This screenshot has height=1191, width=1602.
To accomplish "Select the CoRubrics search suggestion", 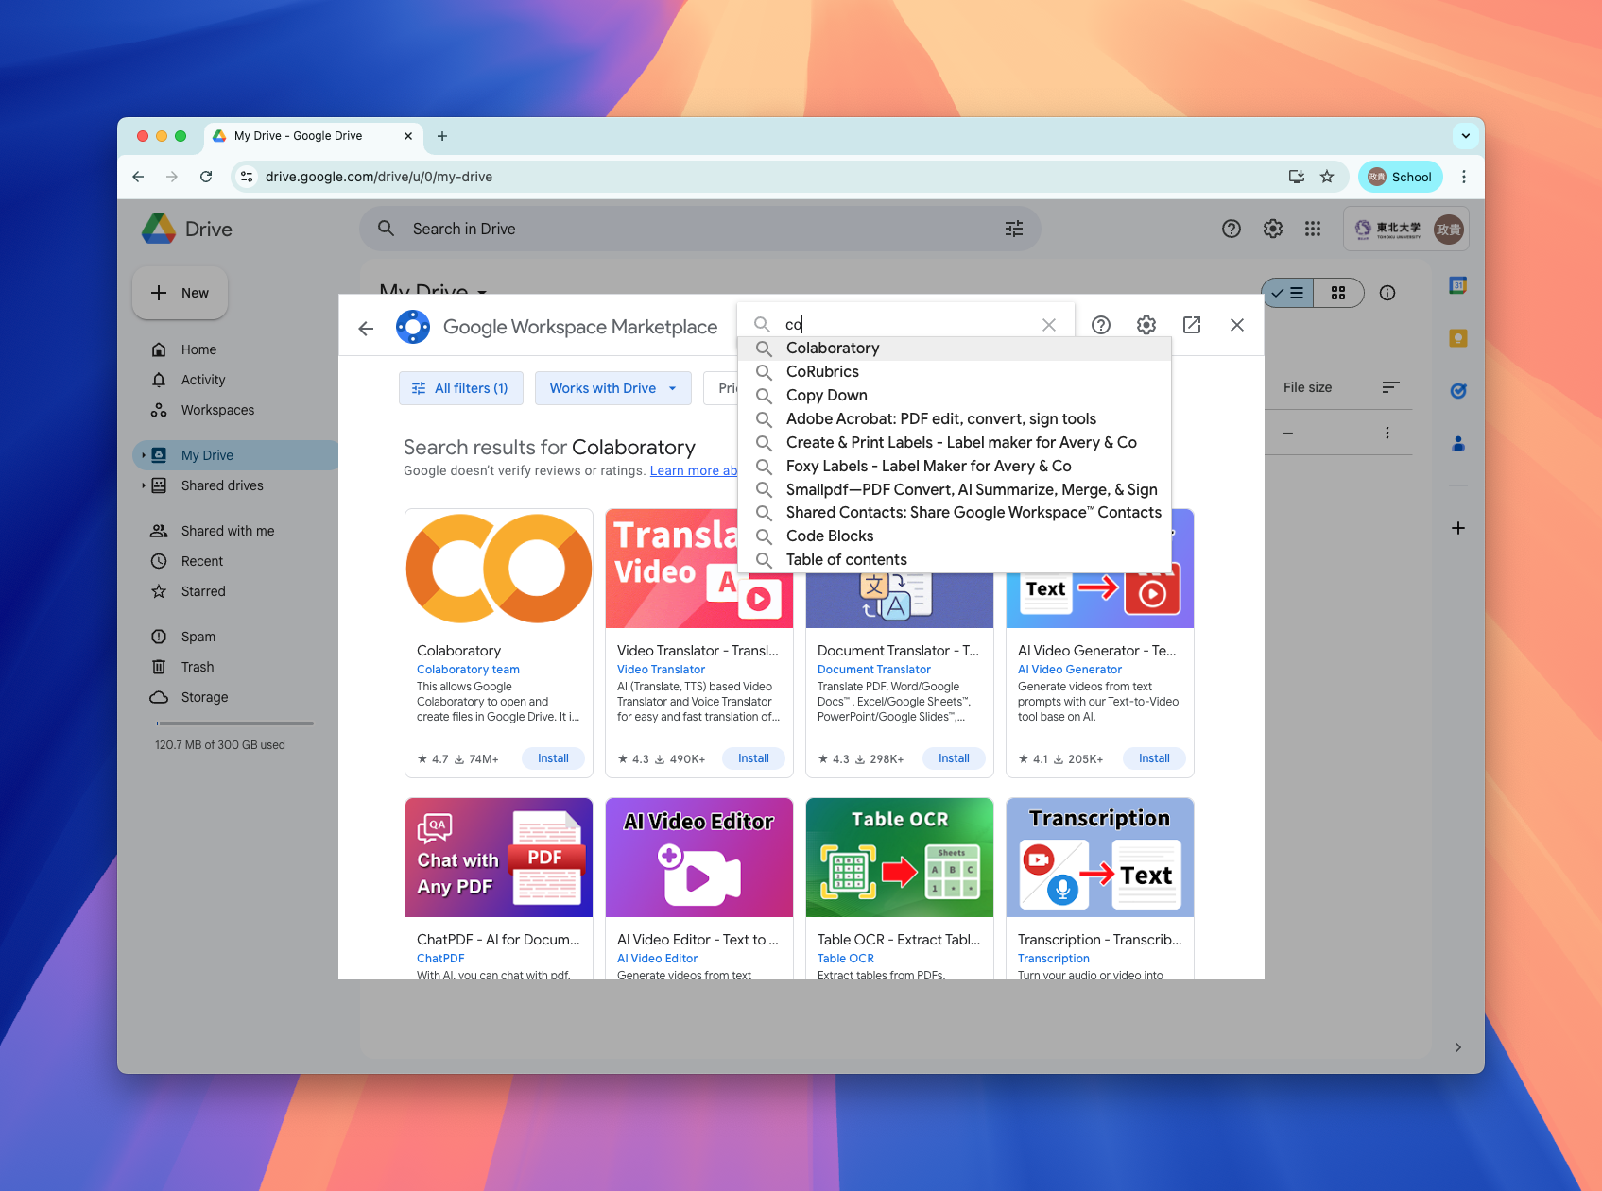I will pos(822,372).
